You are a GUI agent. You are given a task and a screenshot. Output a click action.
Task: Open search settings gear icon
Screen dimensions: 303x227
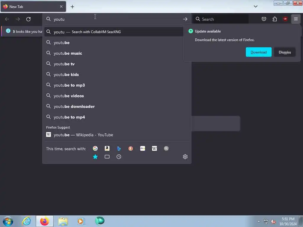[185, 157]
